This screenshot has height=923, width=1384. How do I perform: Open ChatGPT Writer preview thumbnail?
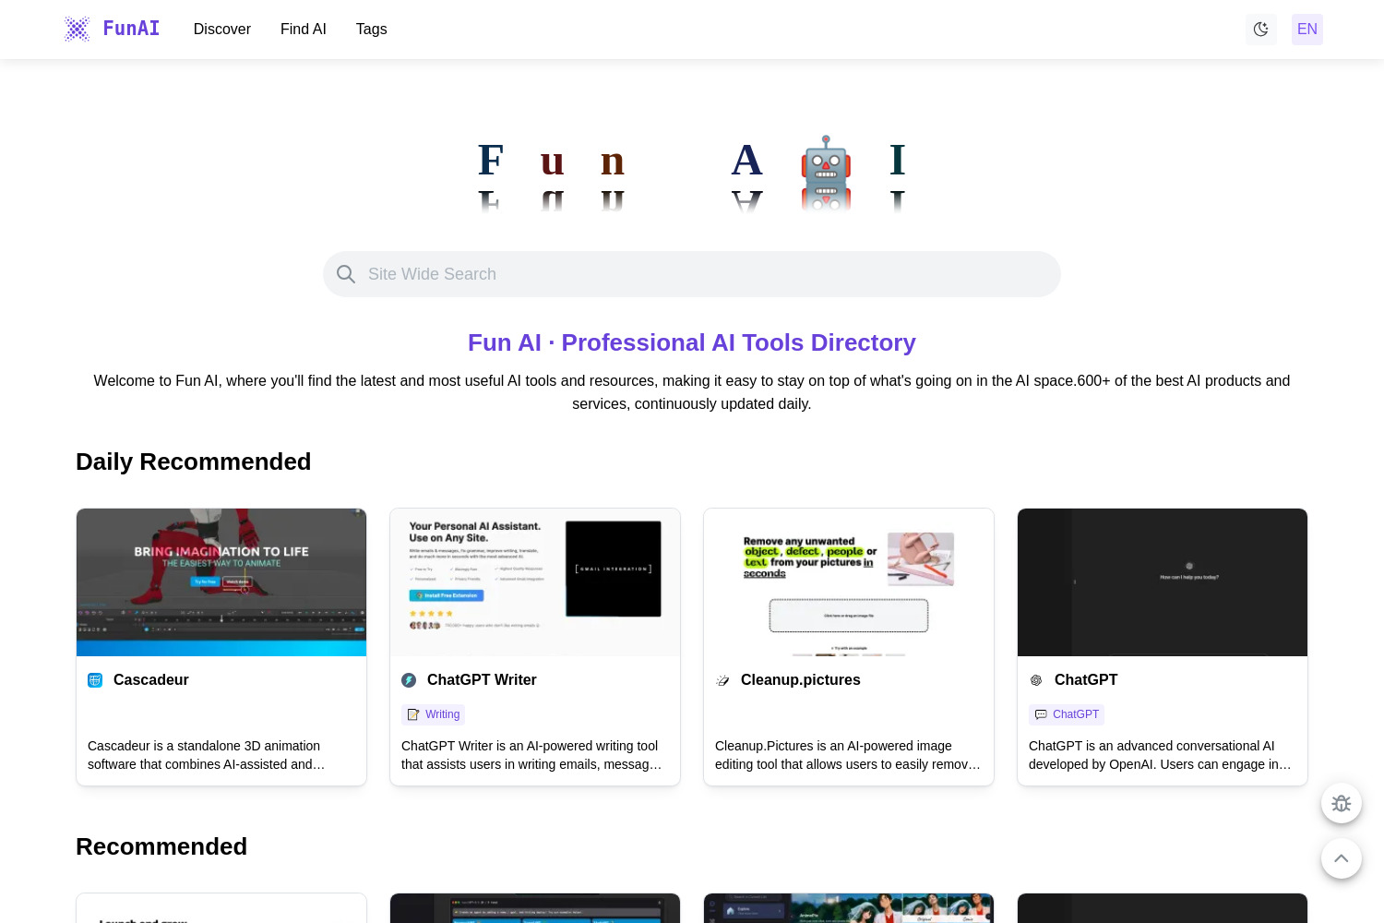point(535,582)
